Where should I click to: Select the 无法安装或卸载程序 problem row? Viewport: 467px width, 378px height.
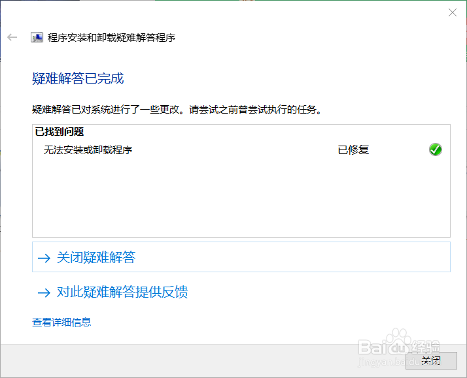[241, 150]
